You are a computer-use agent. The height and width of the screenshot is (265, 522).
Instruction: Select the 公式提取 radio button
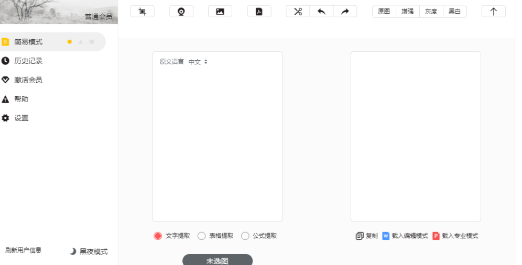point(245,236)
